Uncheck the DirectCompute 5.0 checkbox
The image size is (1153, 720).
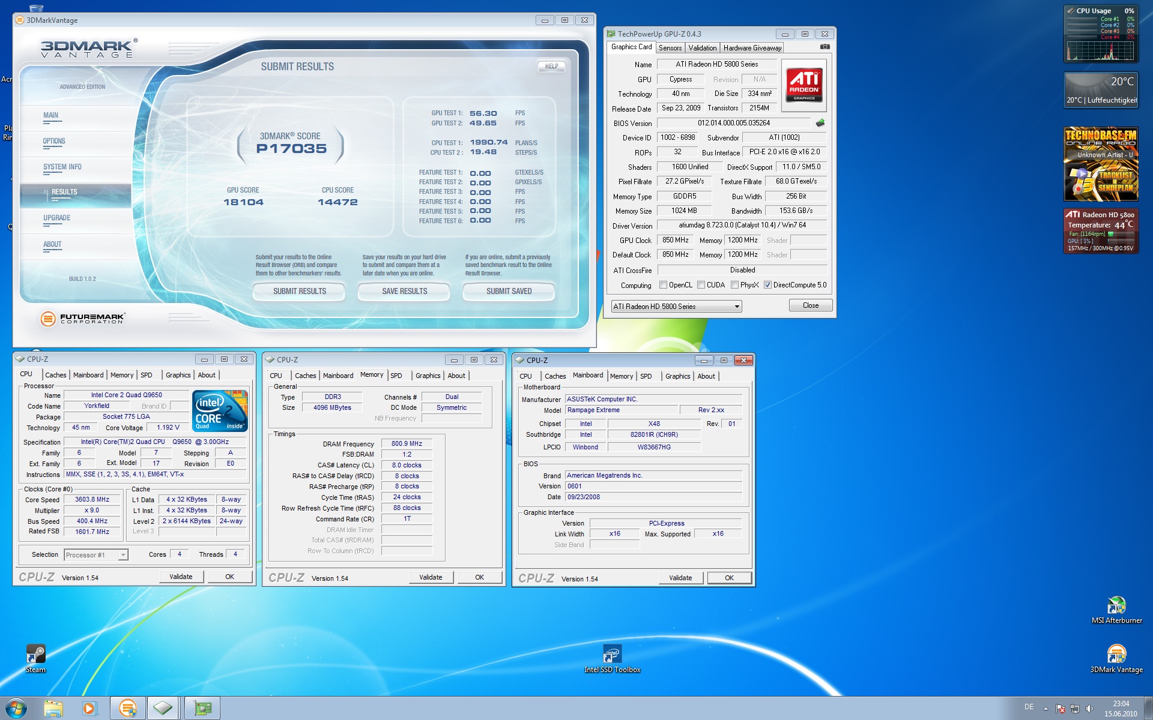point(767,285)
